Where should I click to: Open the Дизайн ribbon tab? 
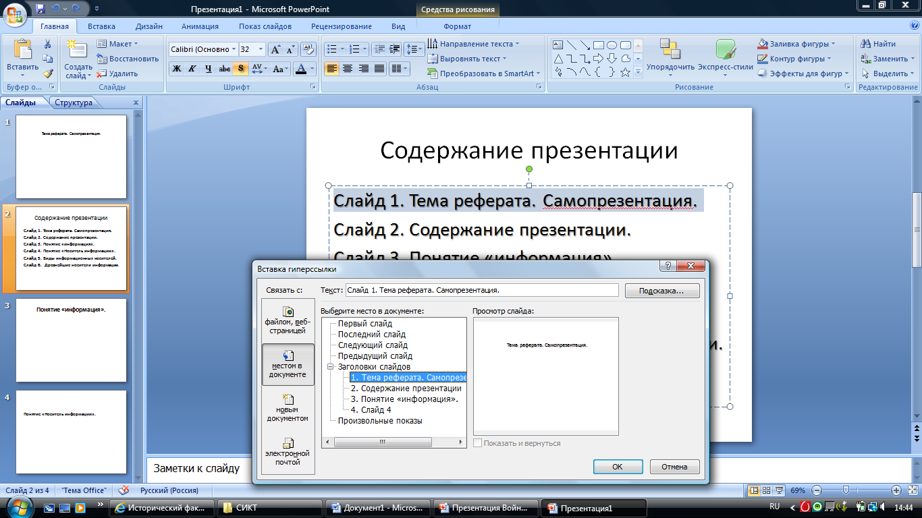148,26
